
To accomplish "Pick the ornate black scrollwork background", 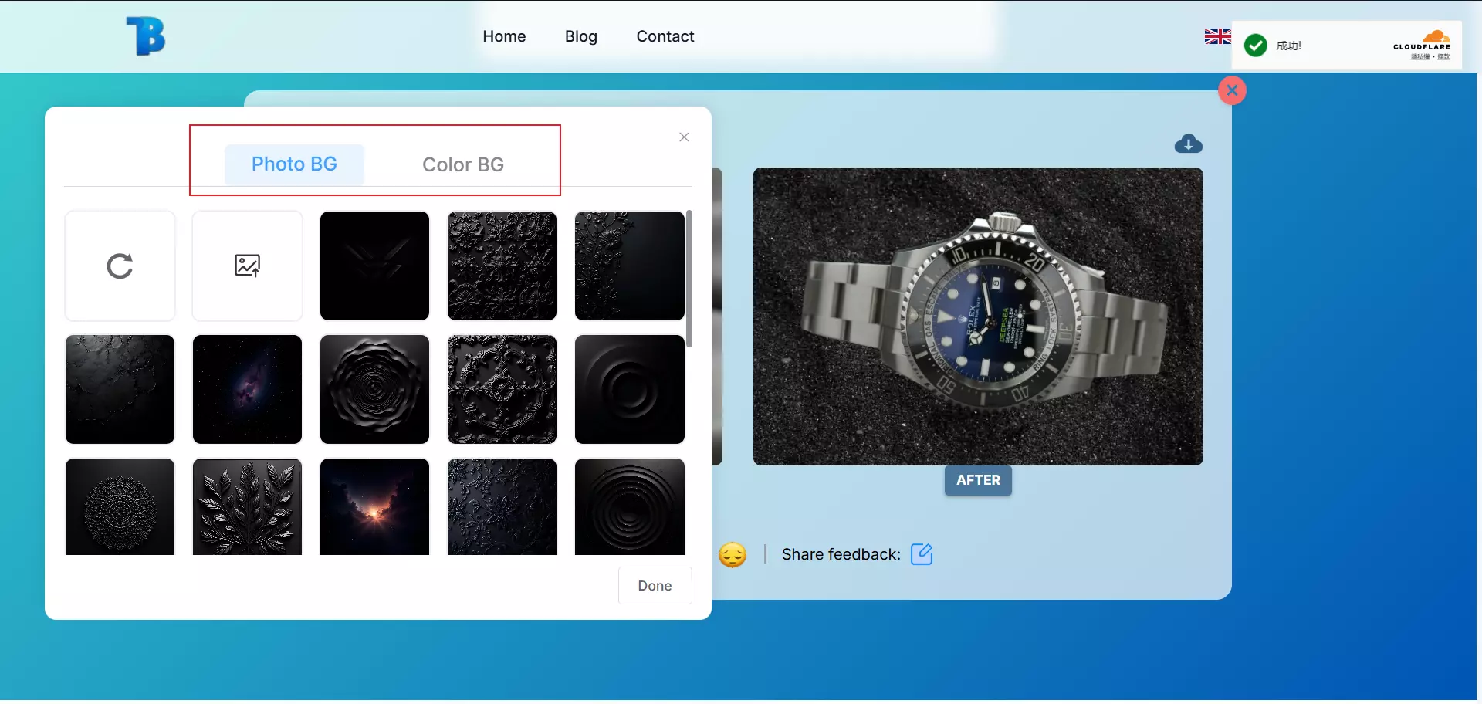I will [x=502, y=389].
